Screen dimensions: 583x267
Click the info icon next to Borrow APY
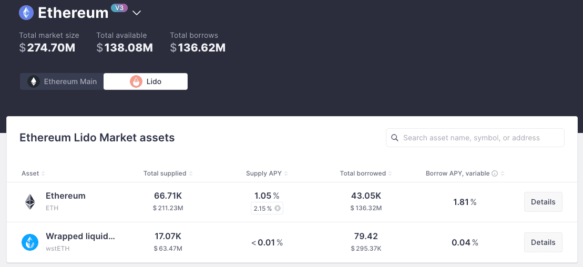coord(495,173)
